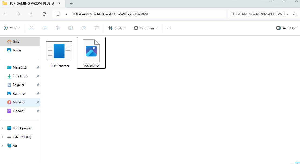Open the Sırala sort dropdown
Viewport: 300px width, 164px height.
(x=117, y=28)
